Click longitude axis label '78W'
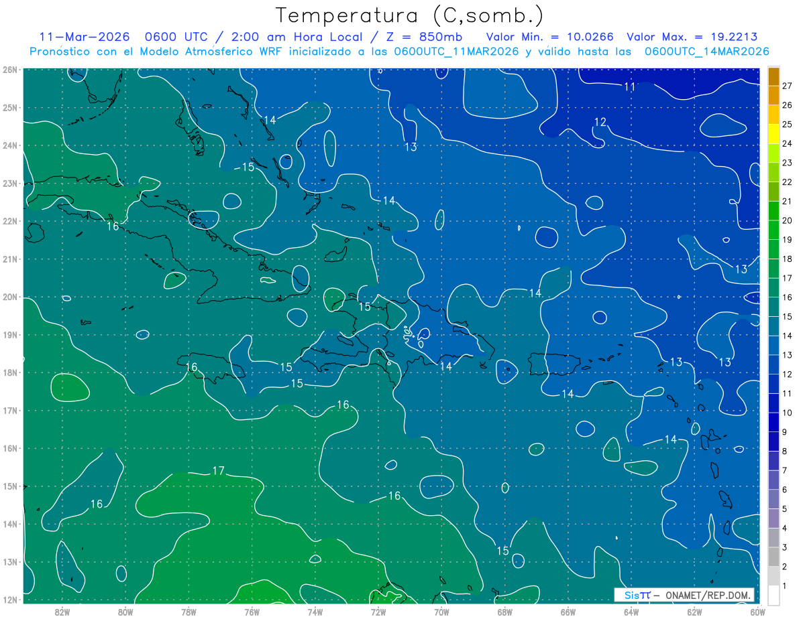The image size is (805, 621). click(189, 611)
